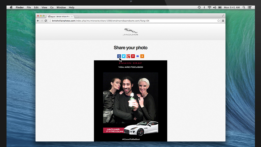Share photo on Google Plus
Image resolution: width=261 pixels, height=147 pixels.
(x=128, y=56)
